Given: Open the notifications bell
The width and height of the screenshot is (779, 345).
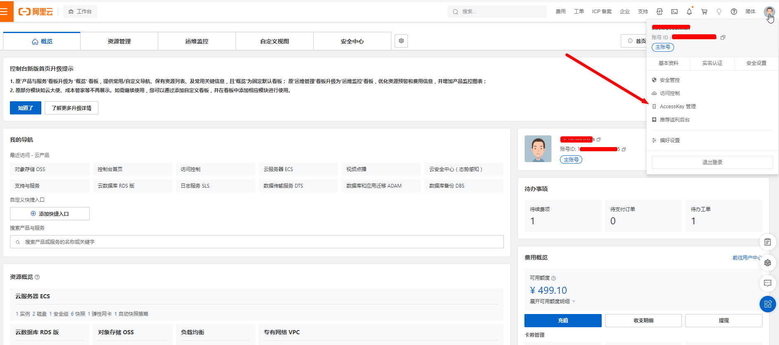Looking at the screenshot, I should coord(689,12).
